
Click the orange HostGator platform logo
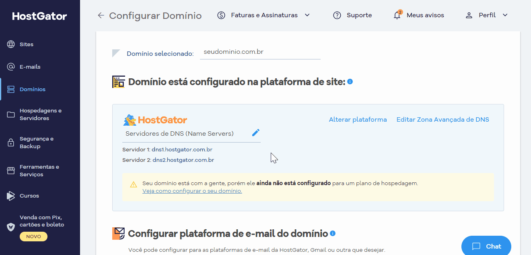click(x=155, y=120)
